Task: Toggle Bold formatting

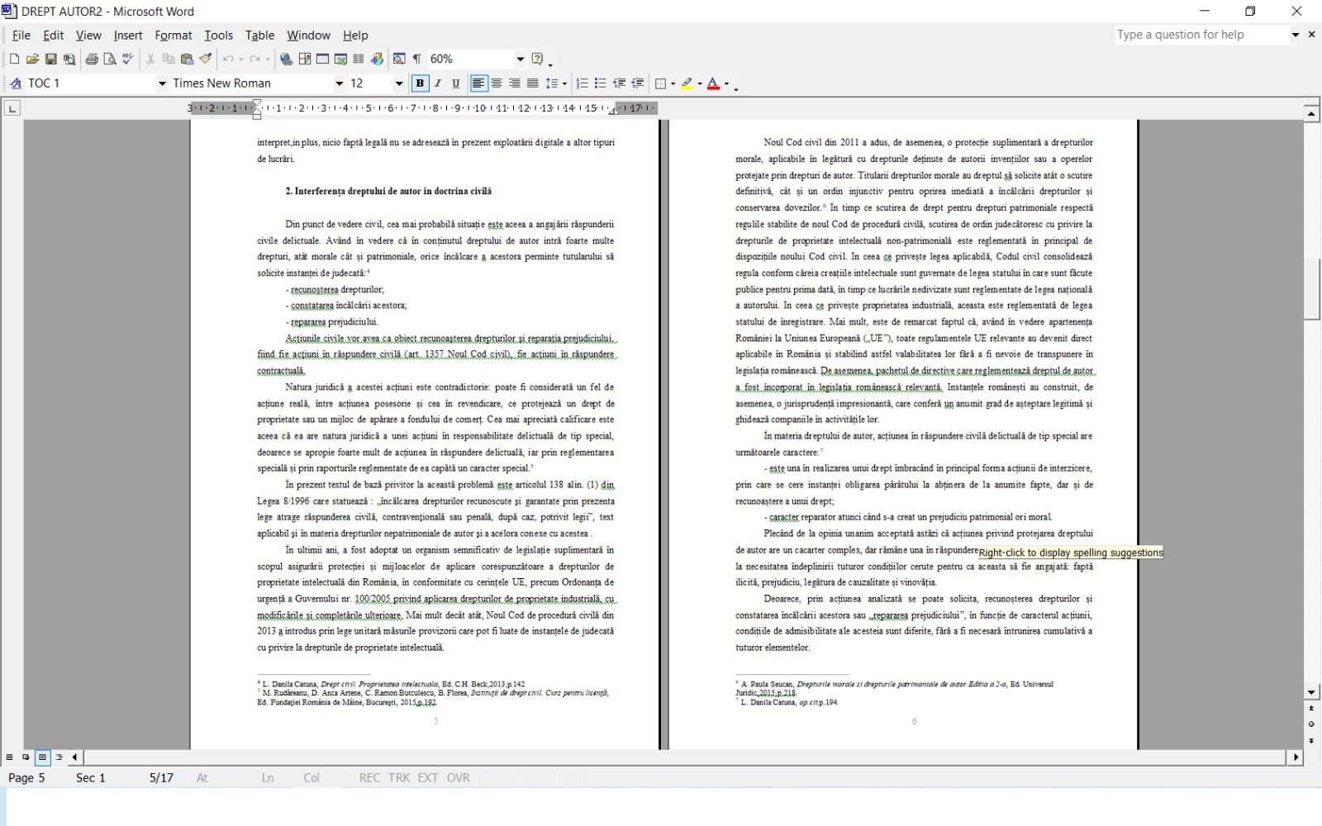Action: (x=420, y=83)
